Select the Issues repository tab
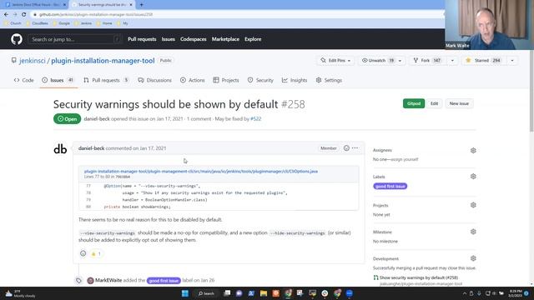This screenshot has width=534, height=300. pyautogui.click(x=58, y=80)
